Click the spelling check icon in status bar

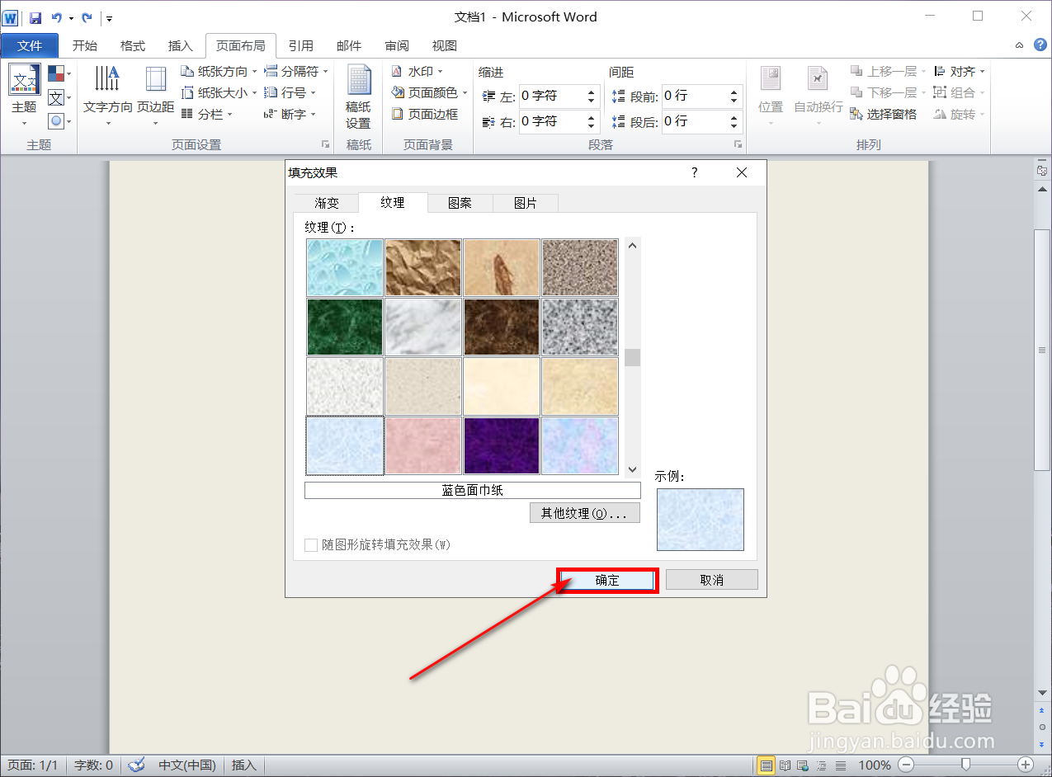coord(135,765)
